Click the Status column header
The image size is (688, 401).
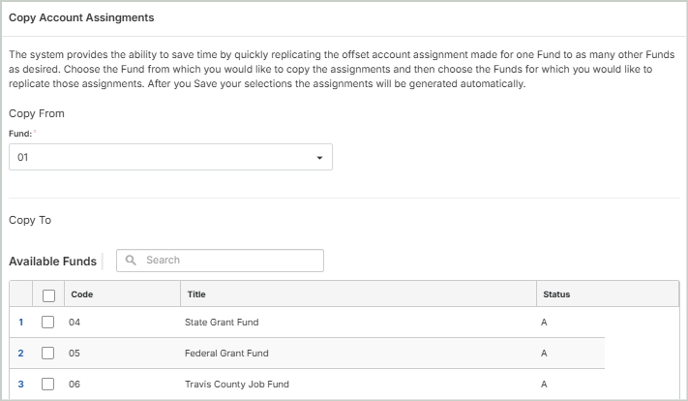tap(556, 294)
